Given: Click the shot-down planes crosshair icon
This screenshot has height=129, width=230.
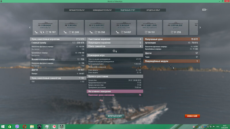Looking at the screenshot, I should 114,51.
